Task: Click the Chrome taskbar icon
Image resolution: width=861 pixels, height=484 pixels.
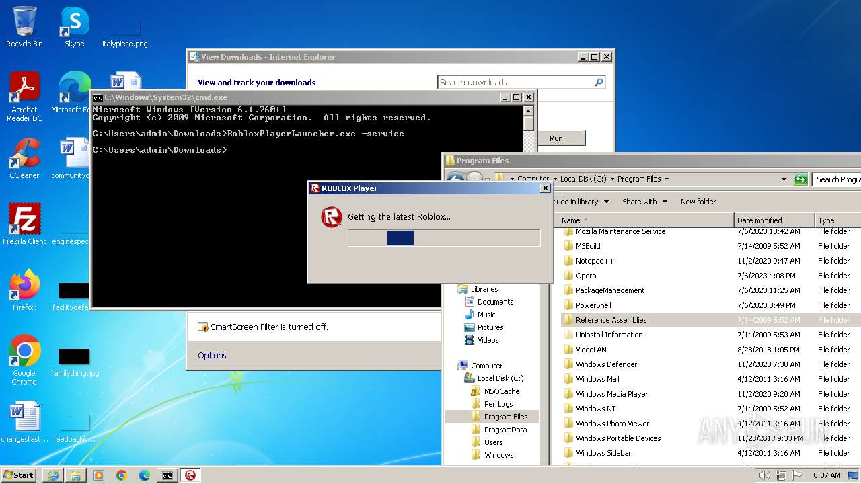Action: [x=122, y=475]
